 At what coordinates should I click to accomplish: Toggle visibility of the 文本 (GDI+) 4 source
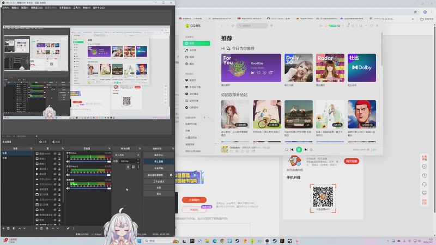point(55,199)
